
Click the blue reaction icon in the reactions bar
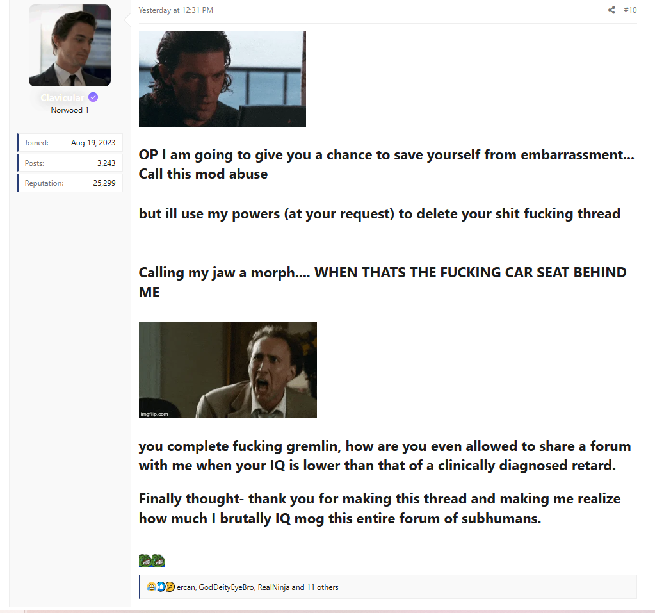pos(161,587)
